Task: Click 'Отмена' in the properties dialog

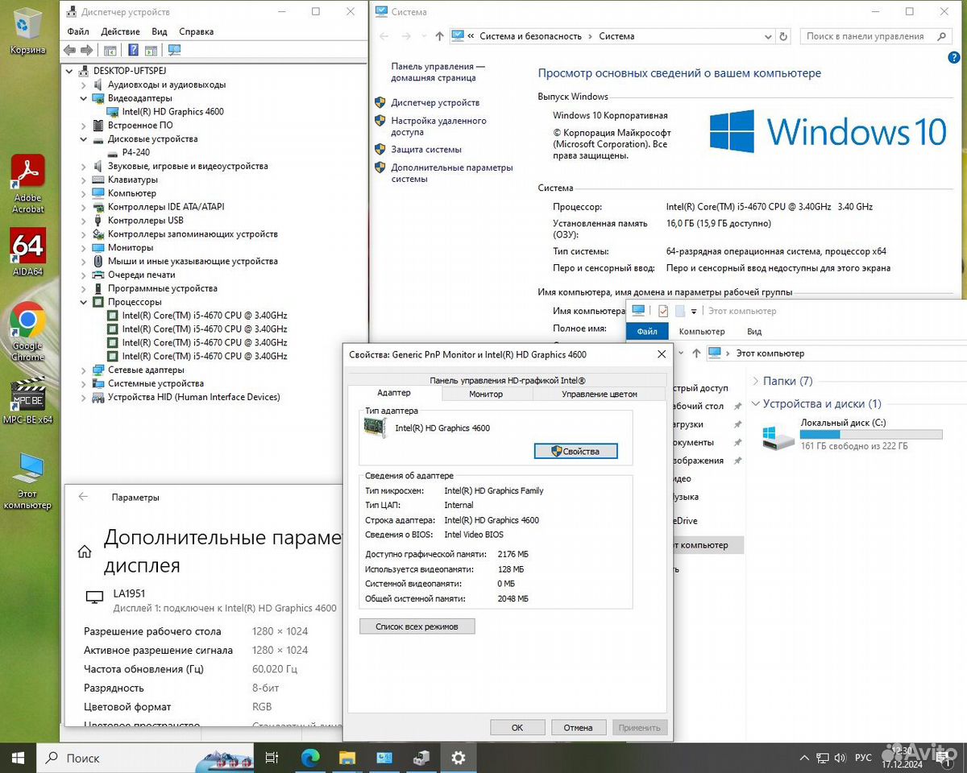Action: click(x=579, y=727)
